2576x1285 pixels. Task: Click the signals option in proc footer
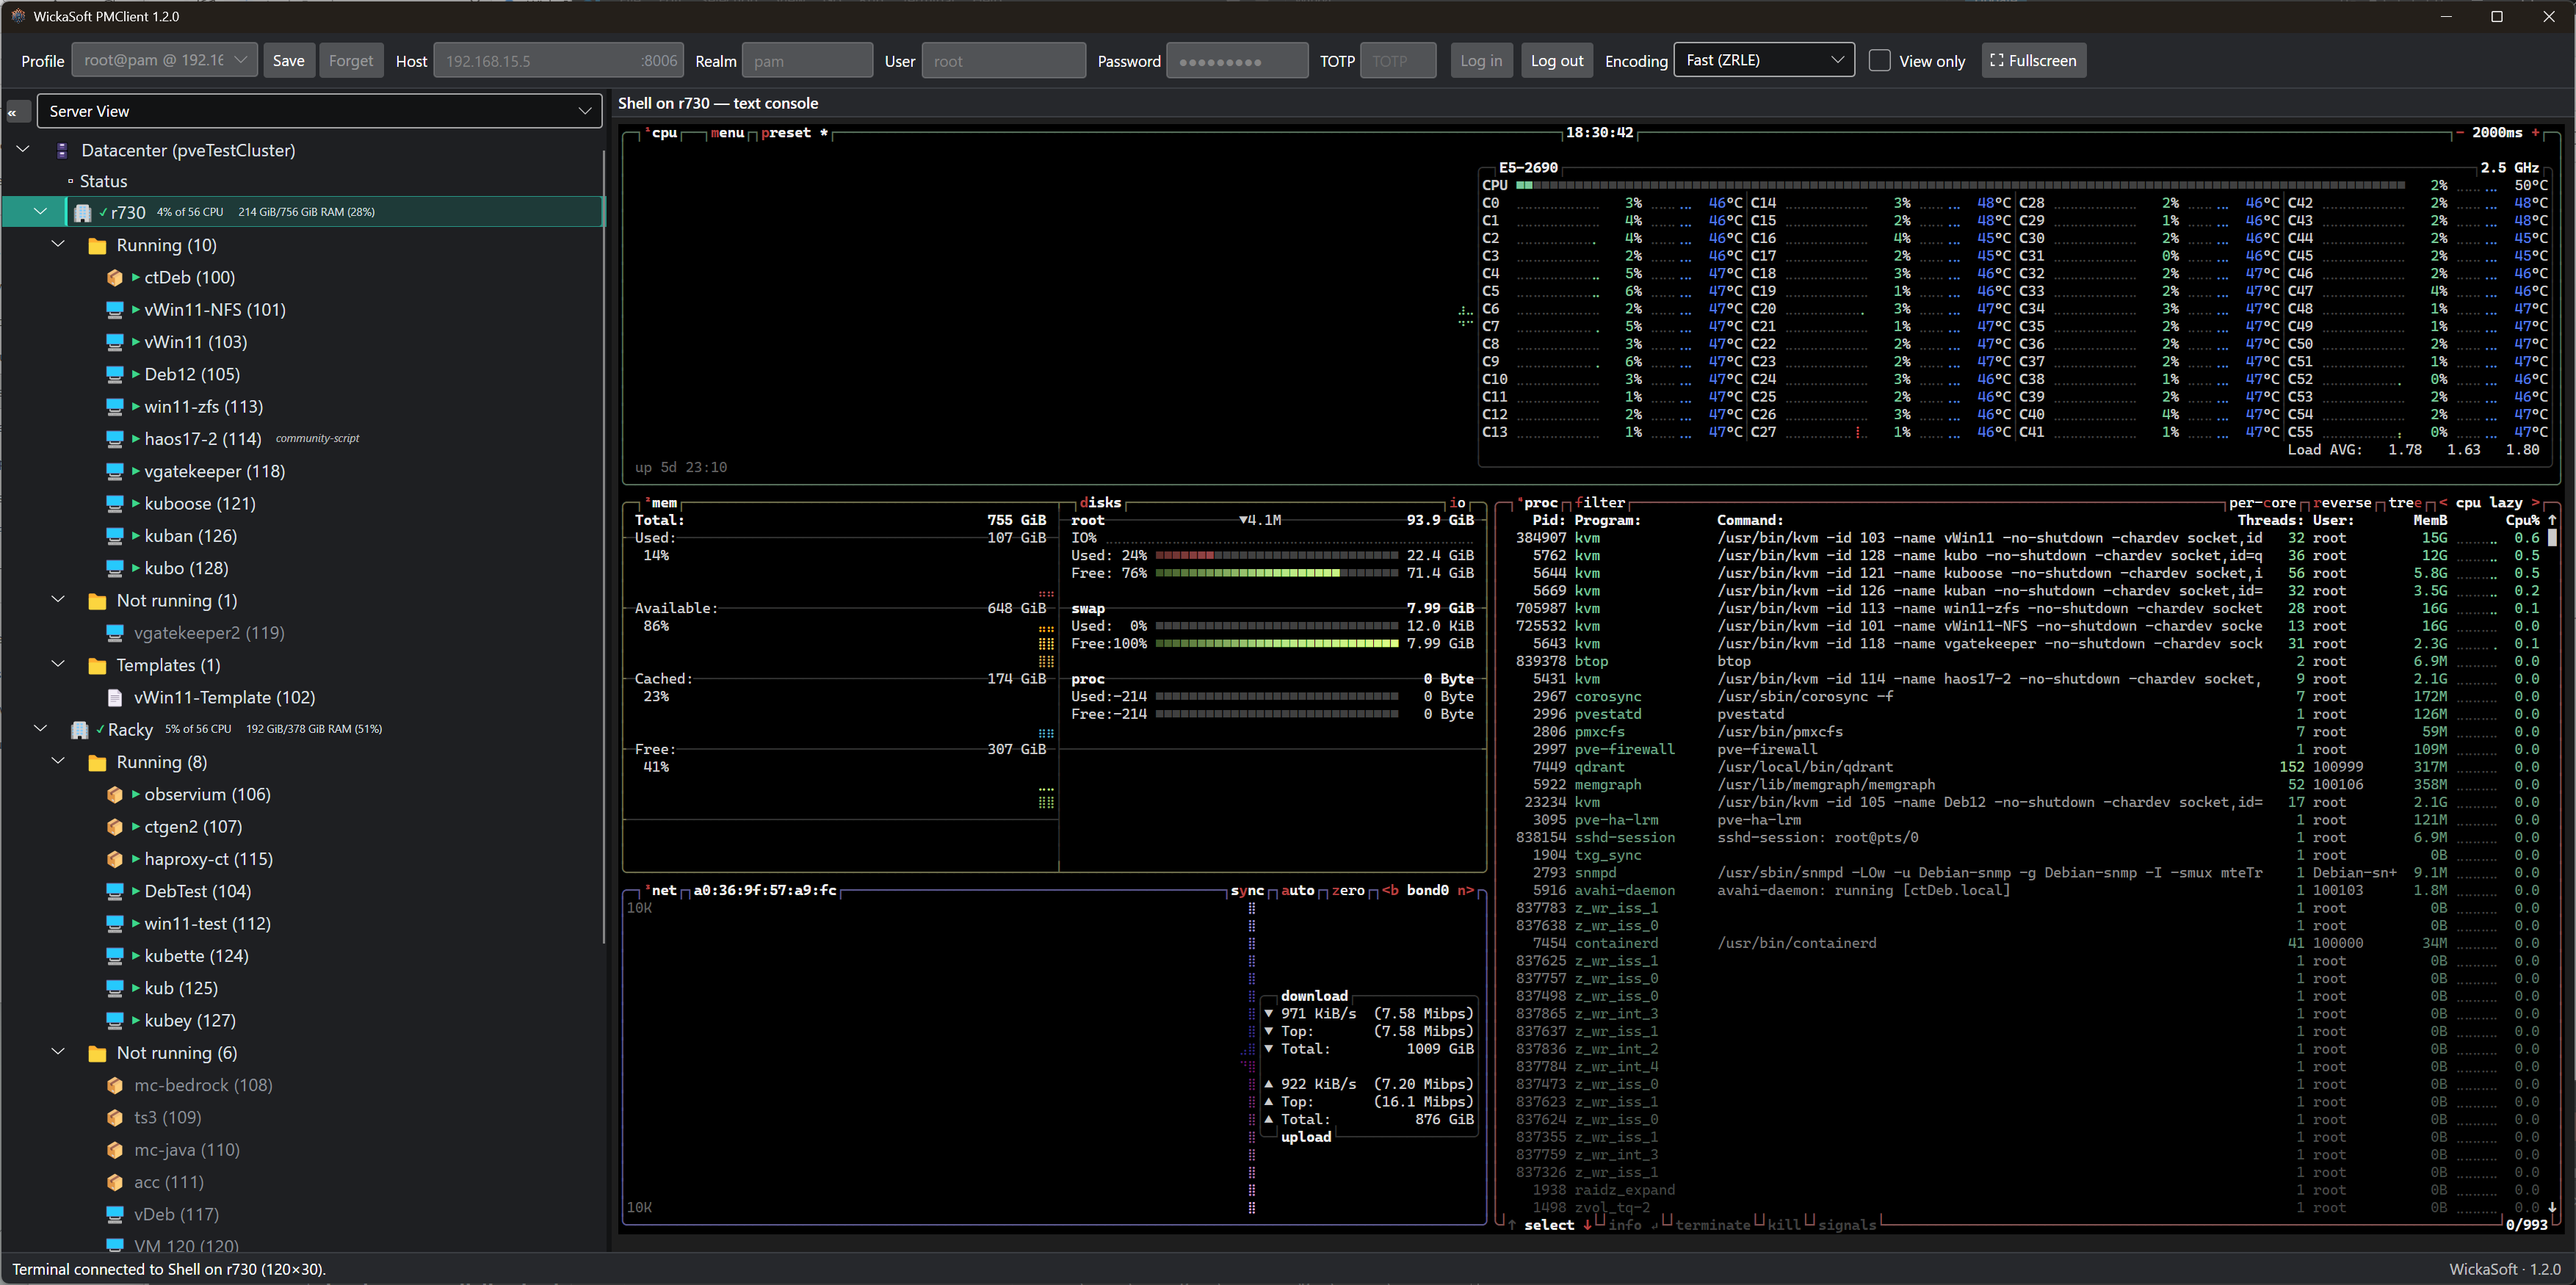(x=1847, y=1225)
